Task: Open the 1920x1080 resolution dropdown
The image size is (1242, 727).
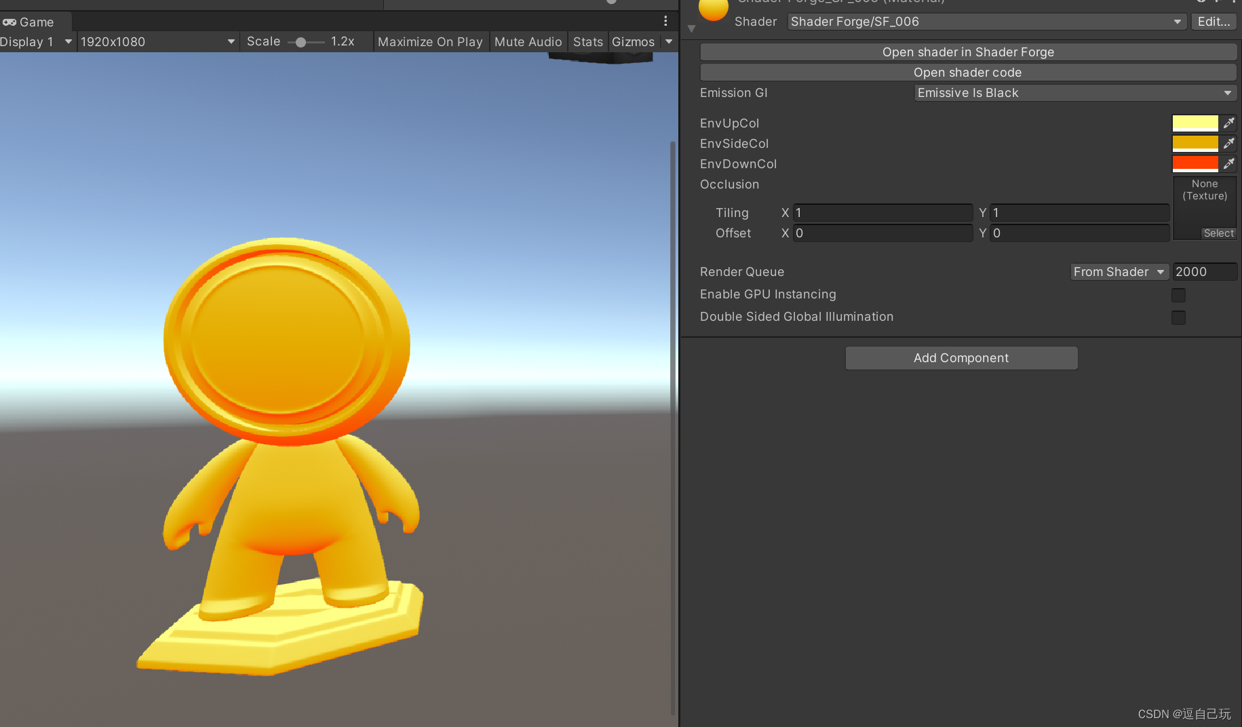Action: [x=157, y=41]
